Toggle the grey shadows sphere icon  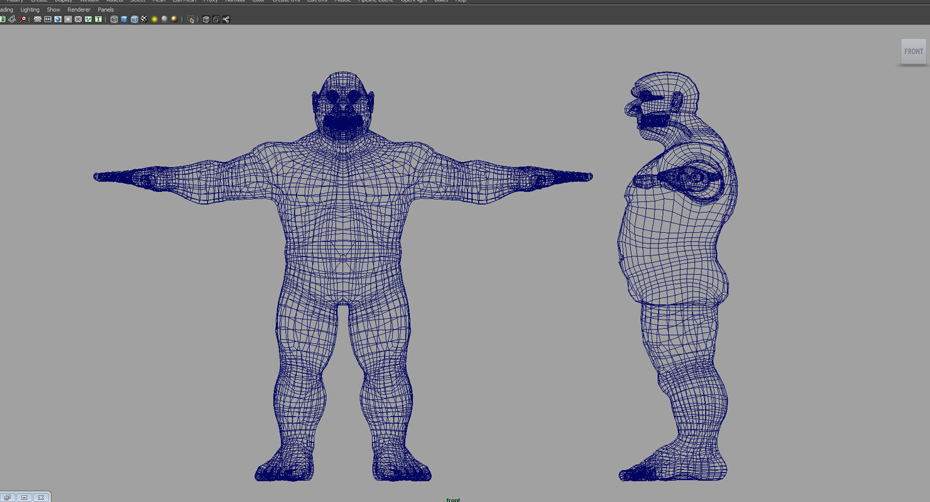coord(164,19)
